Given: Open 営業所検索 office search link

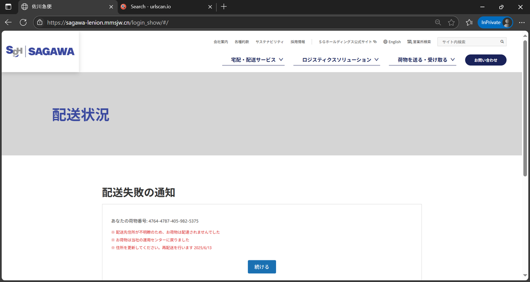Looking at the screenshot, I should pyautogui.click(x=419, y=42).
